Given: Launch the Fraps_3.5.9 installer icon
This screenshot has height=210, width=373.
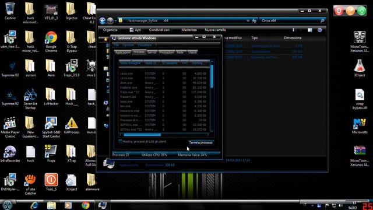Looking at the screenshot, I should pos(72,68).
